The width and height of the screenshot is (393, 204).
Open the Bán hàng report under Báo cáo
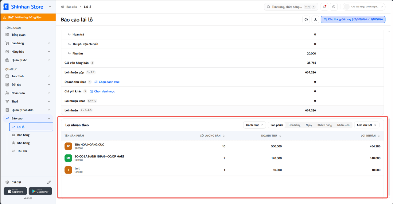(x=31, y=135)
